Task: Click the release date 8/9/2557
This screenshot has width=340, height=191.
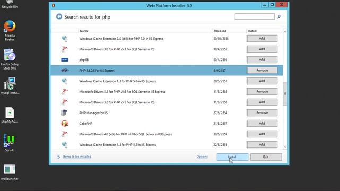Action: tap(219, 71)
